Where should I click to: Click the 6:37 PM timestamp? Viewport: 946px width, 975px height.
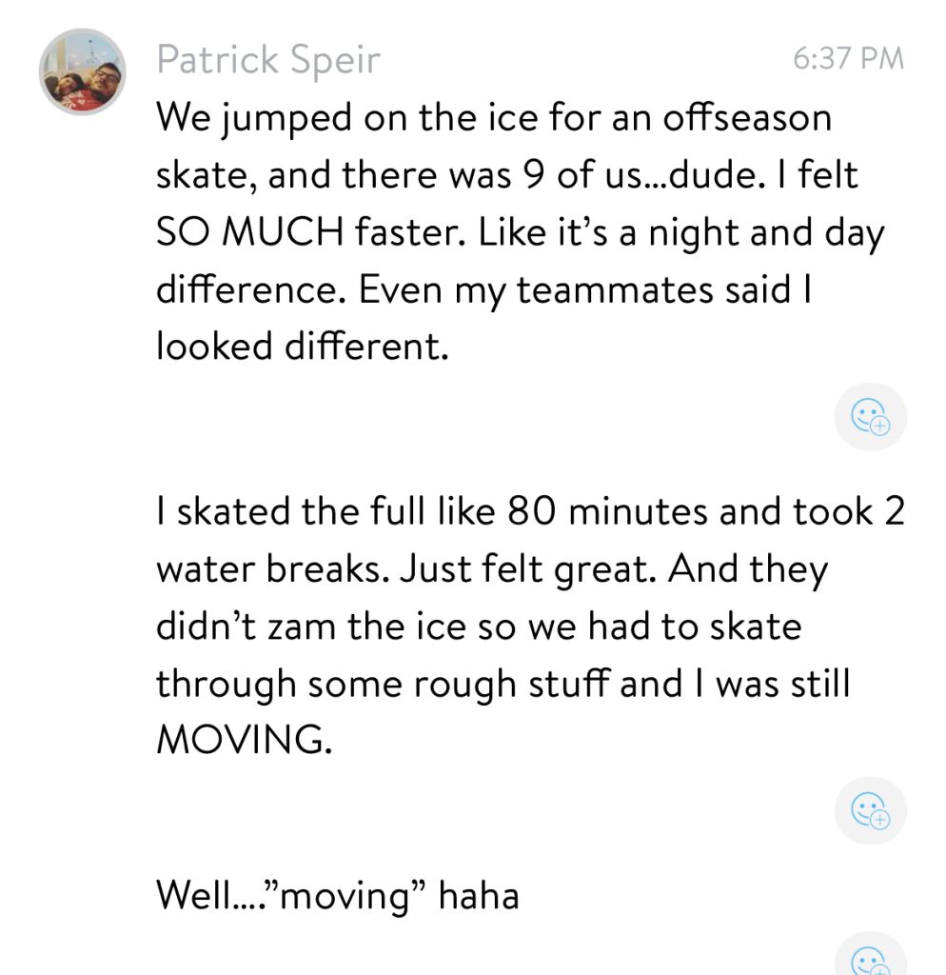[x=847, y=59]
